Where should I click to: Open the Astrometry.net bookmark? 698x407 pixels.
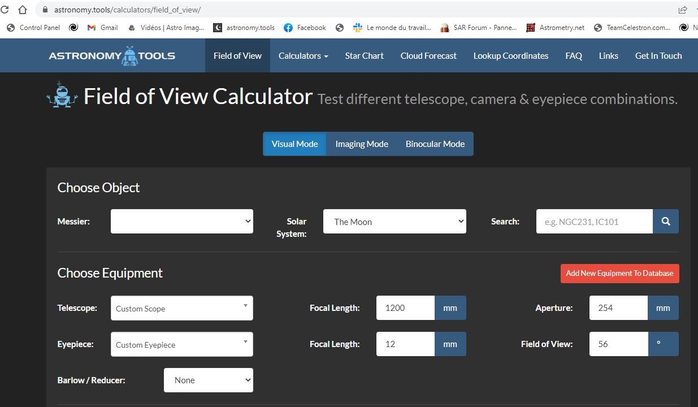click(556, 27)
